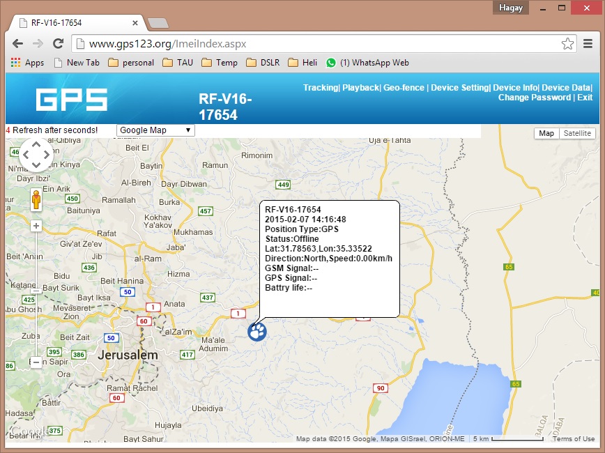Screen dimensions: 605x453
Task: Click the map zoom in plus button
Action: pos(36,226)
